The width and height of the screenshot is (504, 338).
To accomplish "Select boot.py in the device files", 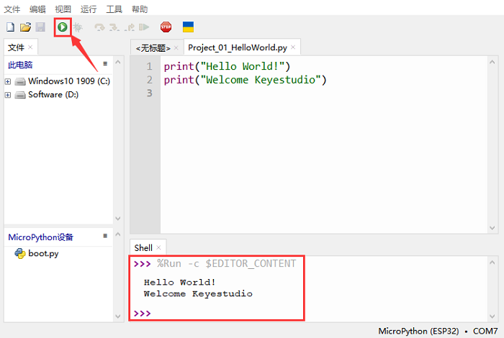I will tap(42, 254).
